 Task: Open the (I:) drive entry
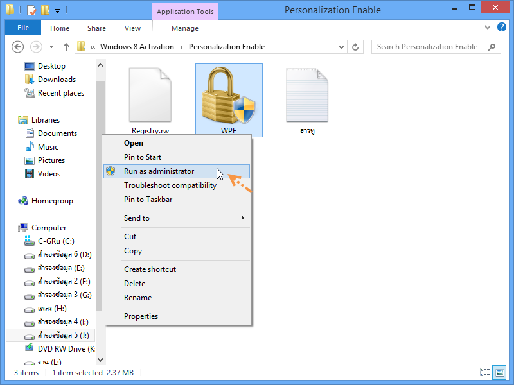point(57,322)
